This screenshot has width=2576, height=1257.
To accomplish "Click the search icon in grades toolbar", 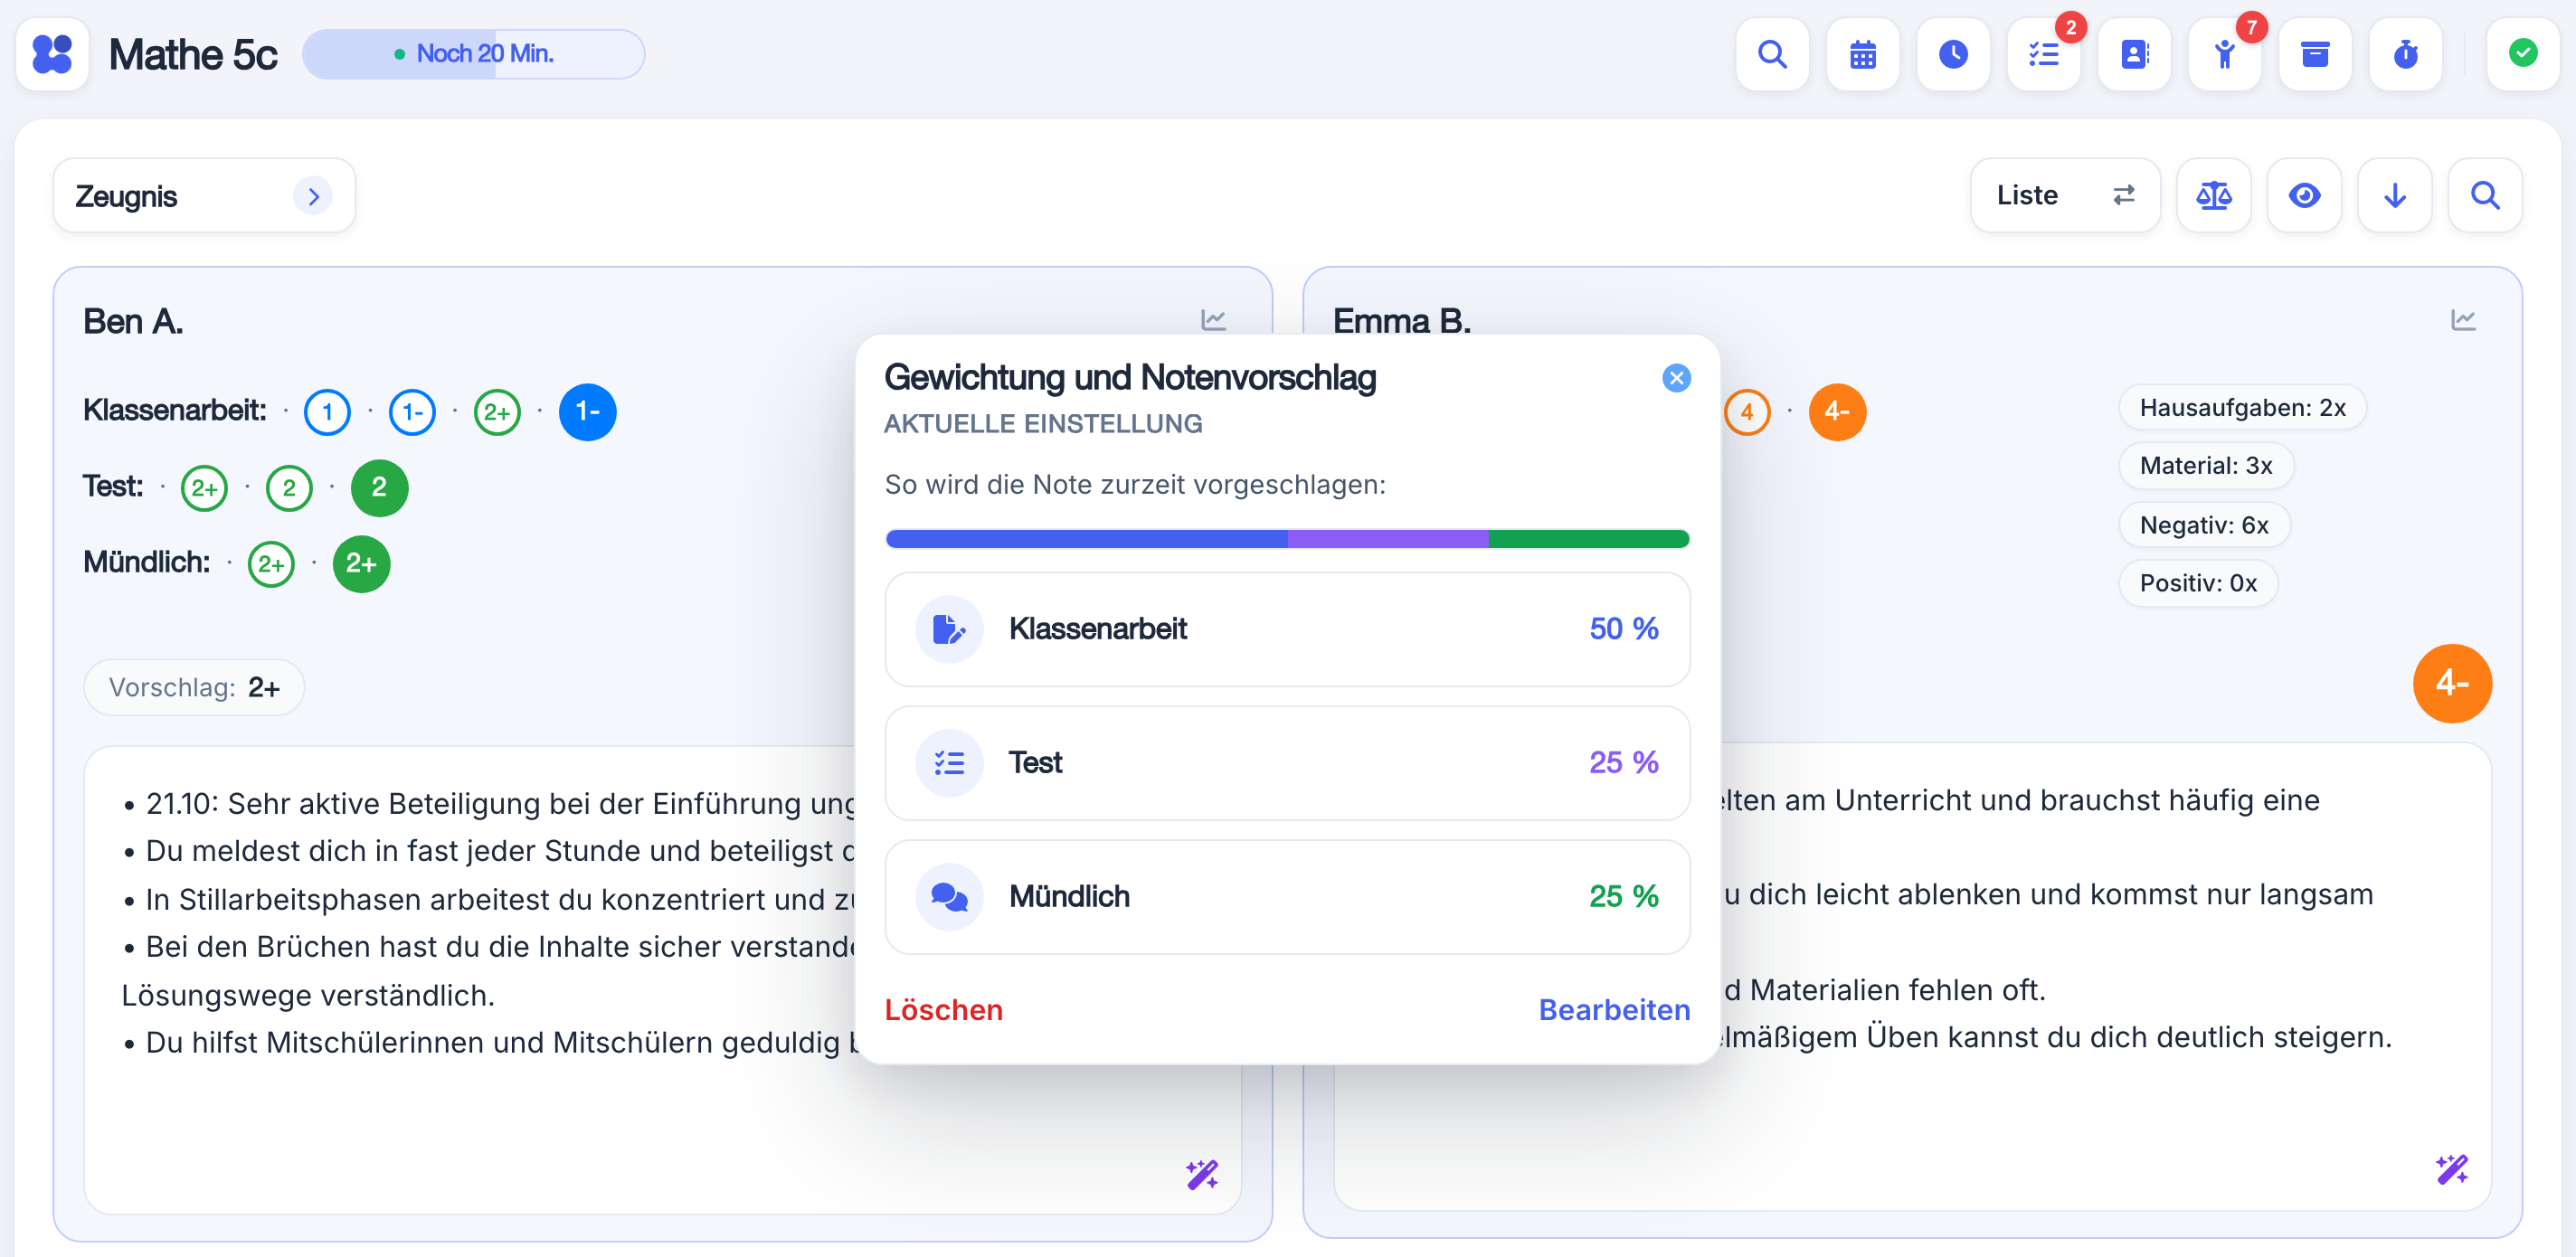I will [2485, 196].
